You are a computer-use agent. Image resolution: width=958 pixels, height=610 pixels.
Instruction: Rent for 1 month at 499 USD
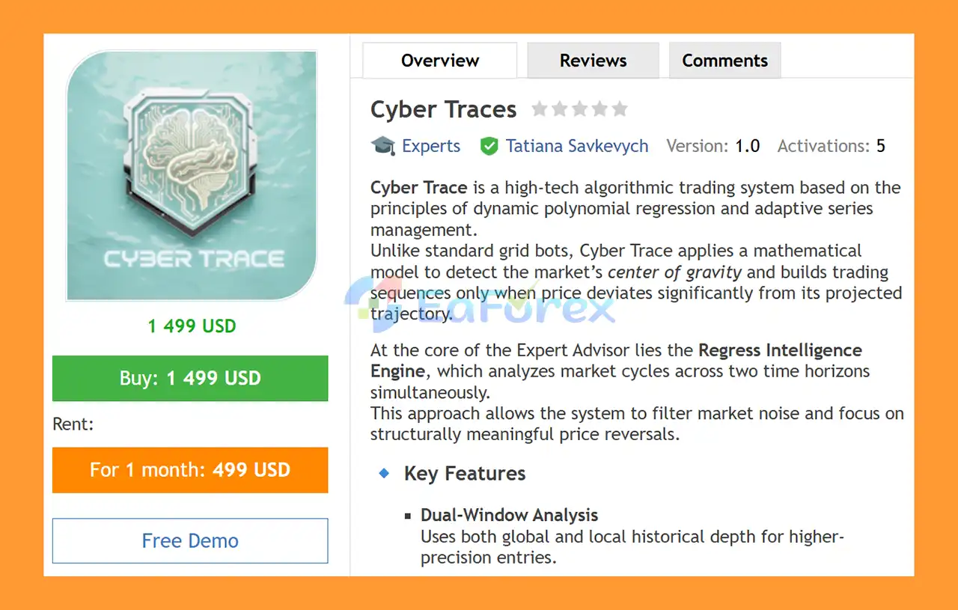coord(190,470)
